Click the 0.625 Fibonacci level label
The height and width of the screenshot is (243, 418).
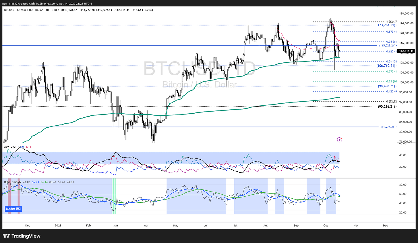(392, 52)
